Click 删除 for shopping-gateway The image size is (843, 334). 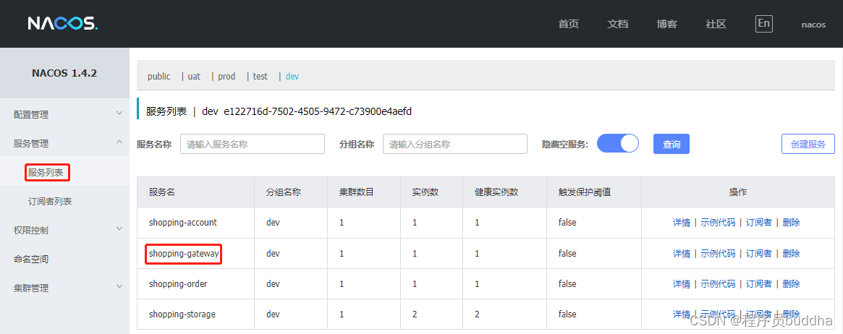[x=791, y=253]
